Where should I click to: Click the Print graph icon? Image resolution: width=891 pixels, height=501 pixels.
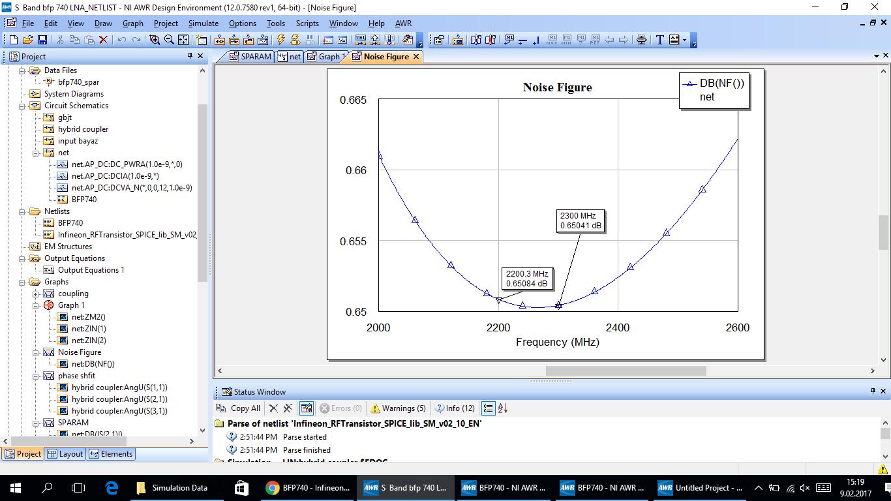click(x=641, y=40)
